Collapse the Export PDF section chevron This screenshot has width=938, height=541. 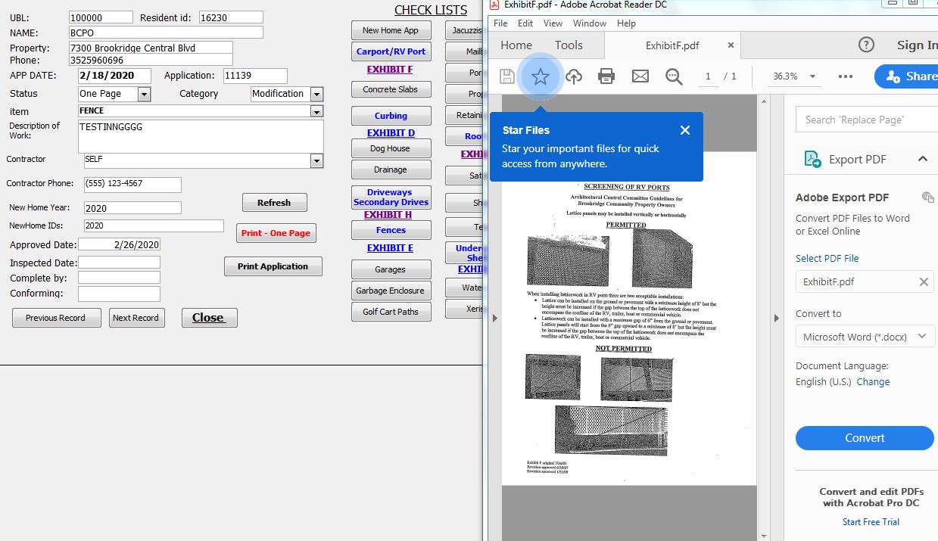(x=923, y=159)
